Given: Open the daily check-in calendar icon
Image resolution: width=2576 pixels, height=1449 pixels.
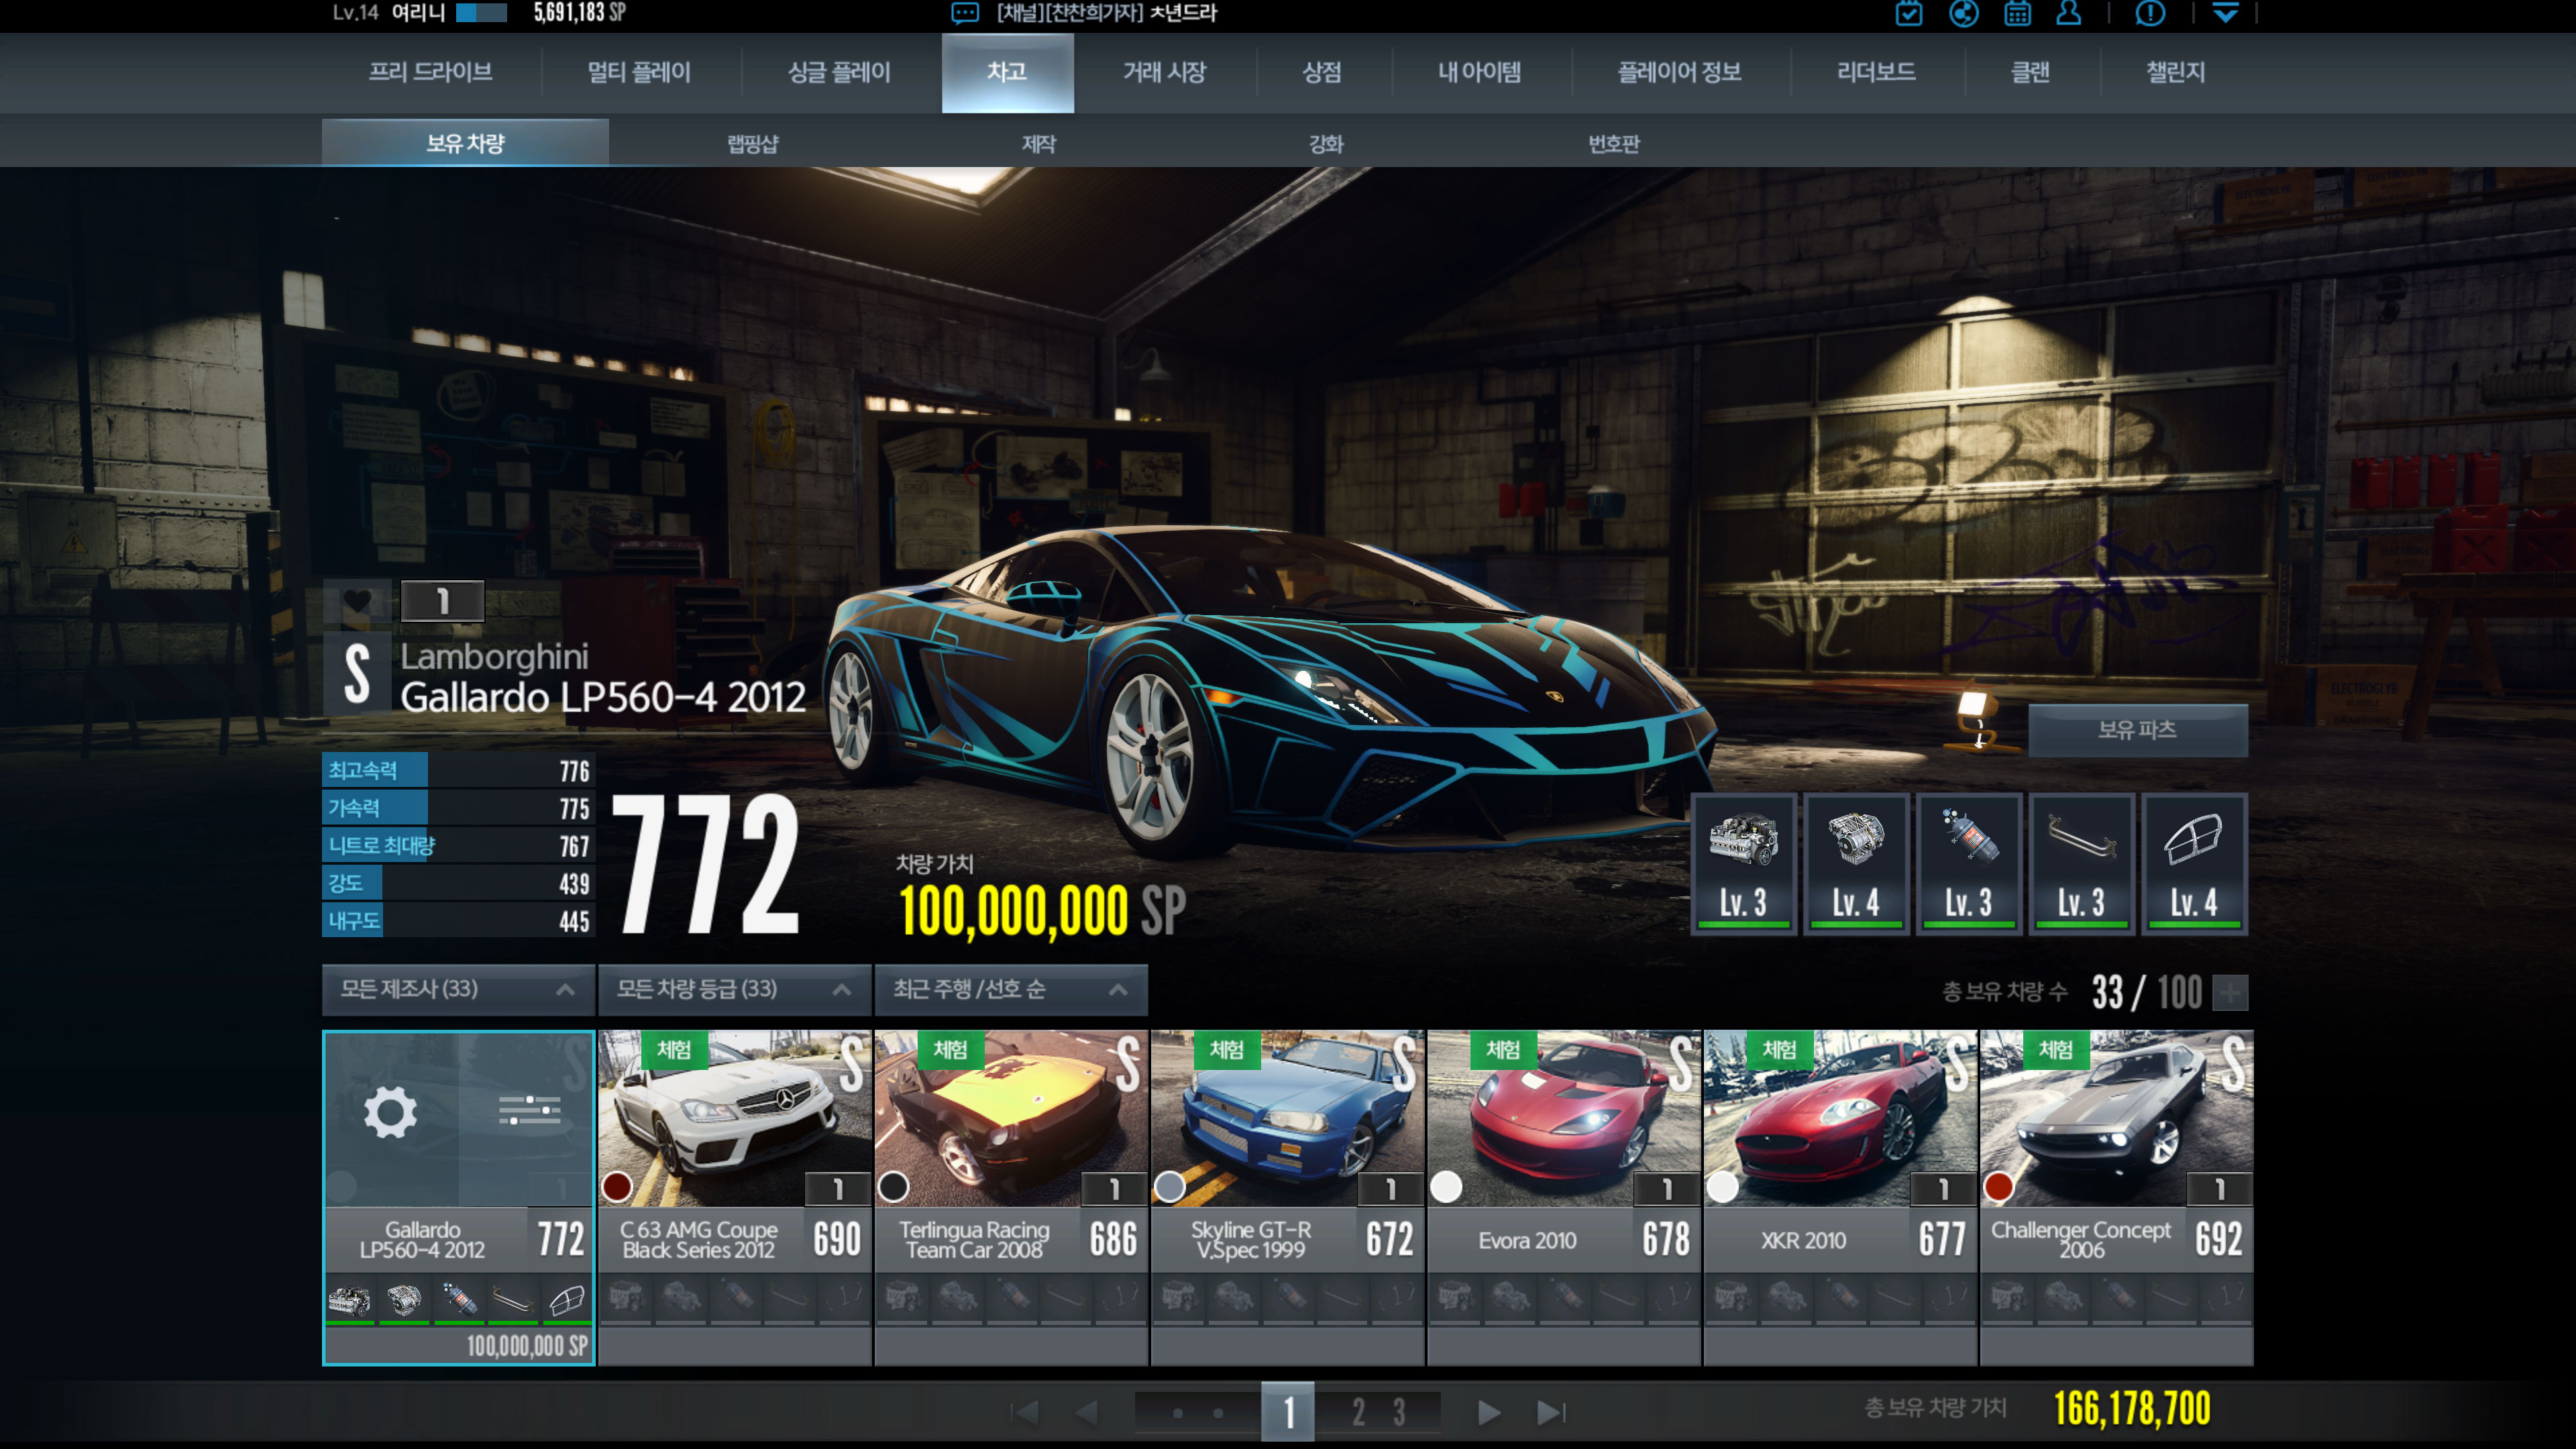Looking at the screenshot, I should tap(1908, 14).
